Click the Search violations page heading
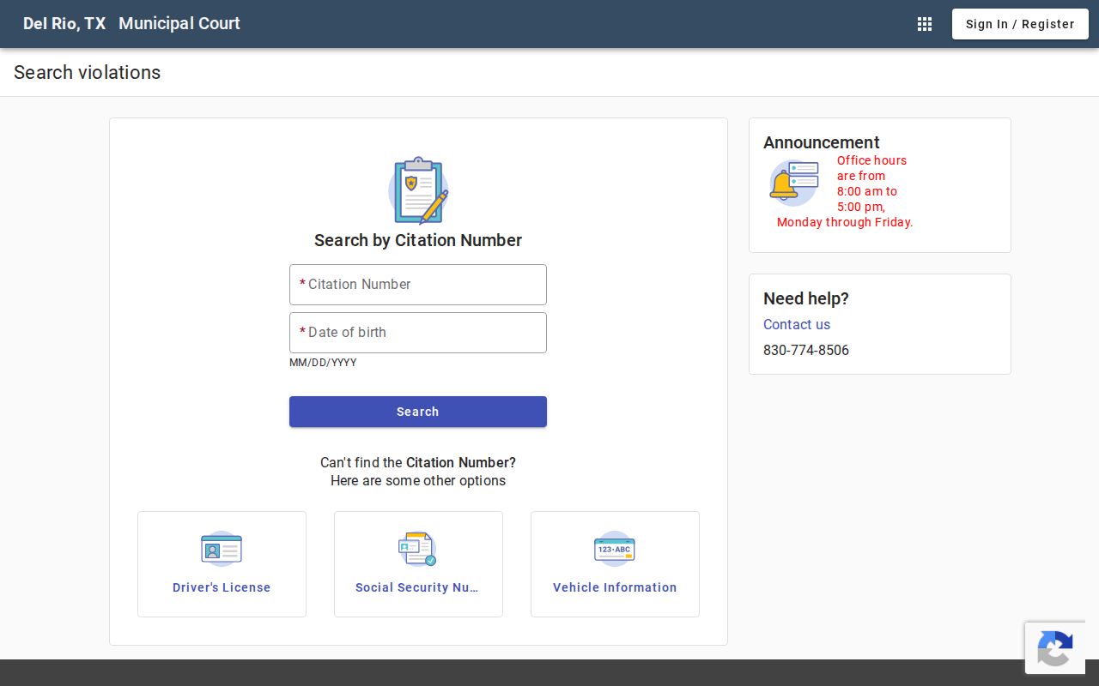The height and width of the screenshot is (686, 1099). click(88, 73)
